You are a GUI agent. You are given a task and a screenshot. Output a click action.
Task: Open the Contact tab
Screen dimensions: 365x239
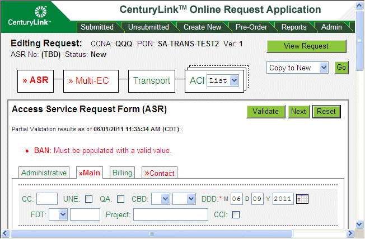click(x=160, y=173)
